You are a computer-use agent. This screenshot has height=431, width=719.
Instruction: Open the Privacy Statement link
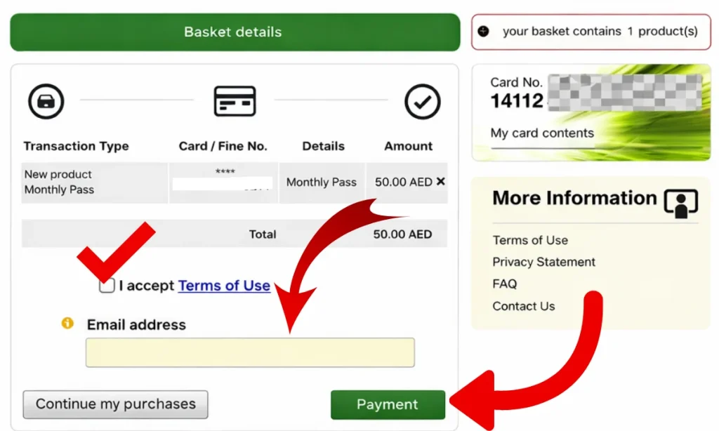pos(544,262)
